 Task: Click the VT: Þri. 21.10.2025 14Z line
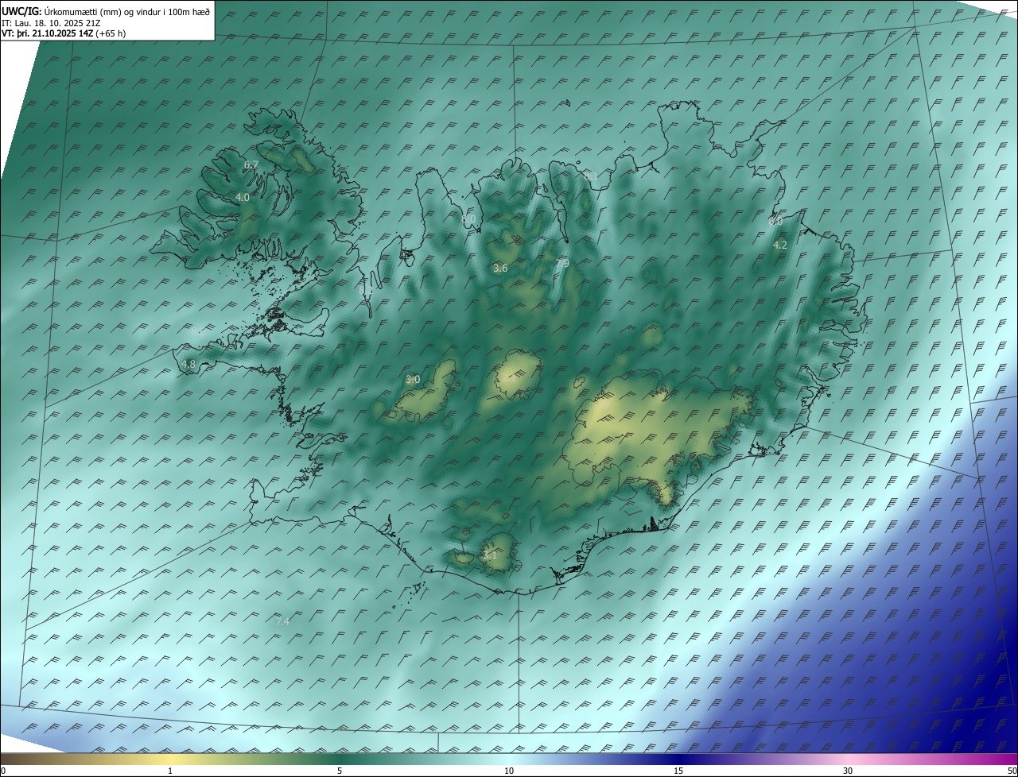click(x=64, y=33)
